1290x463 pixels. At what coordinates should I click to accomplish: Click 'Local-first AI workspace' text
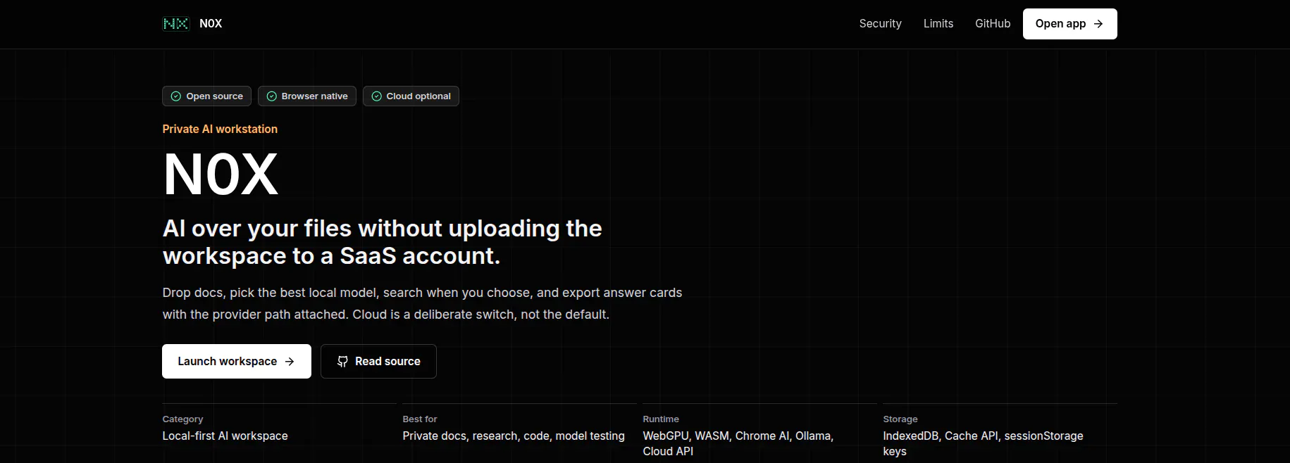[x=225, y=436]
